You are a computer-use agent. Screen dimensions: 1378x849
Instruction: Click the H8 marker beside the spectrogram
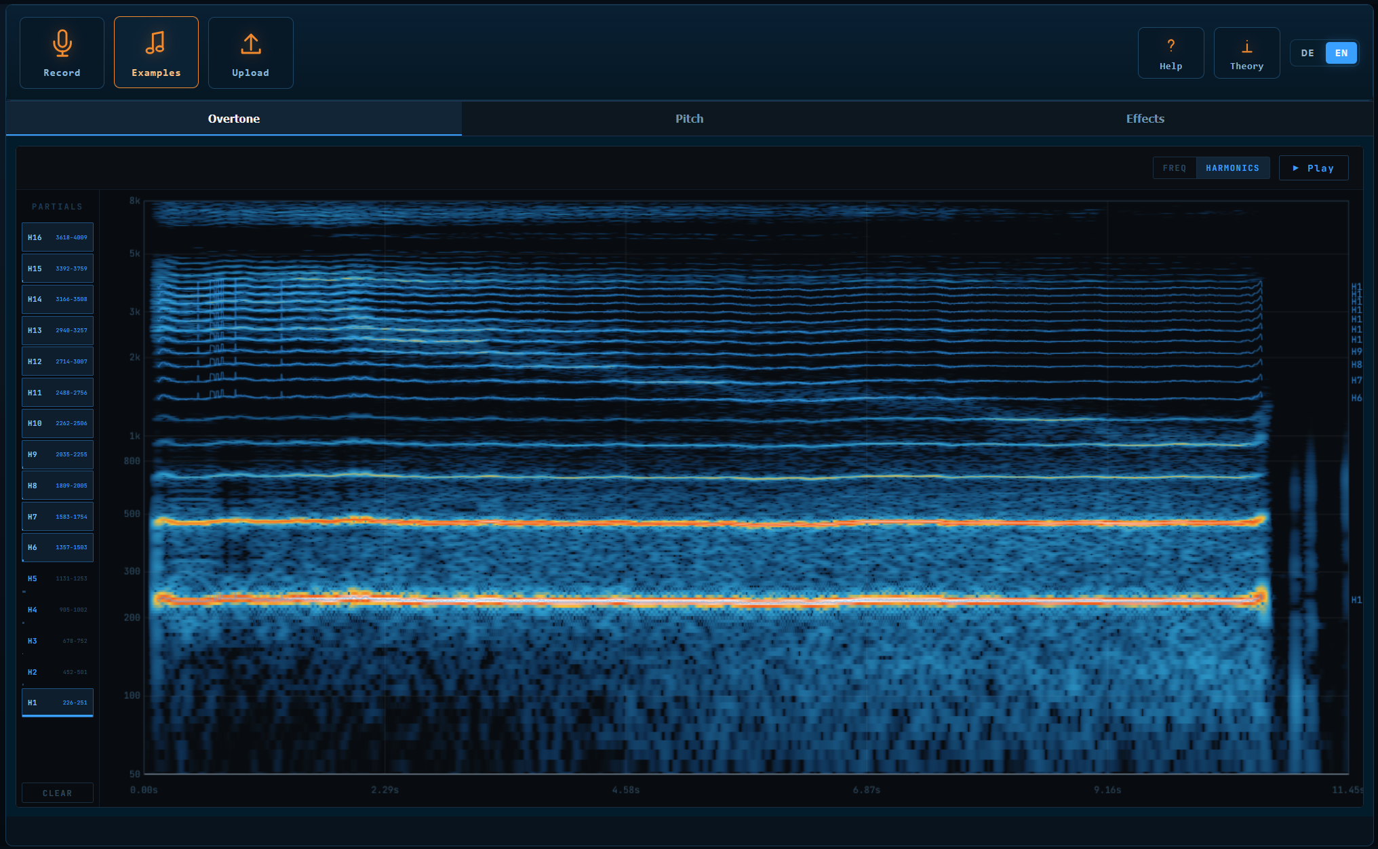click(1356, 365)
